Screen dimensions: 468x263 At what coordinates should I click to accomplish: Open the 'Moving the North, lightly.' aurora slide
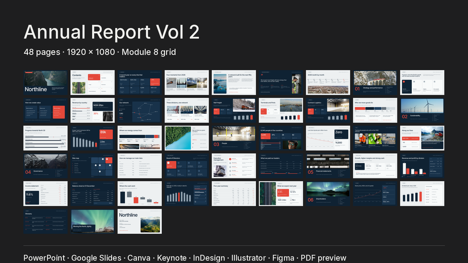point(92,221)
